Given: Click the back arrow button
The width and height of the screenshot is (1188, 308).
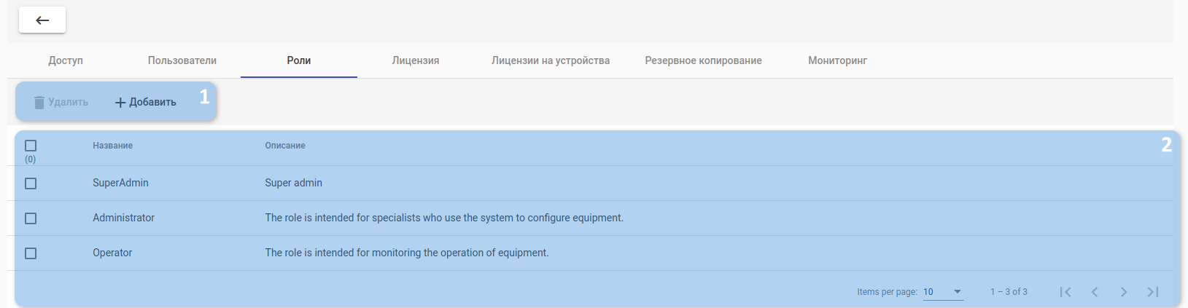Looking at the screenshot, I should point(42,20).
